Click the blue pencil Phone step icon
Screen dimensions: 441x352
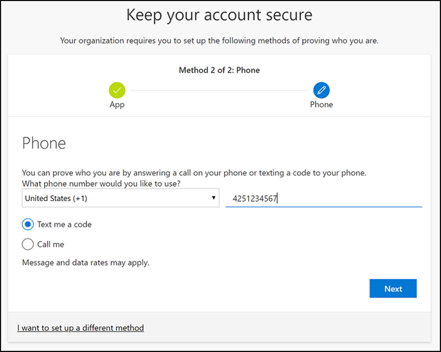pyautogui.click(x=321, y=90)
